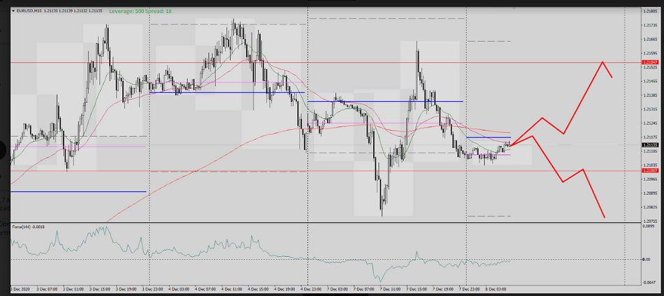Click the -0.0647 indicator scale value
The width and height of the screenshot is (664, 296).
(649, 283)
